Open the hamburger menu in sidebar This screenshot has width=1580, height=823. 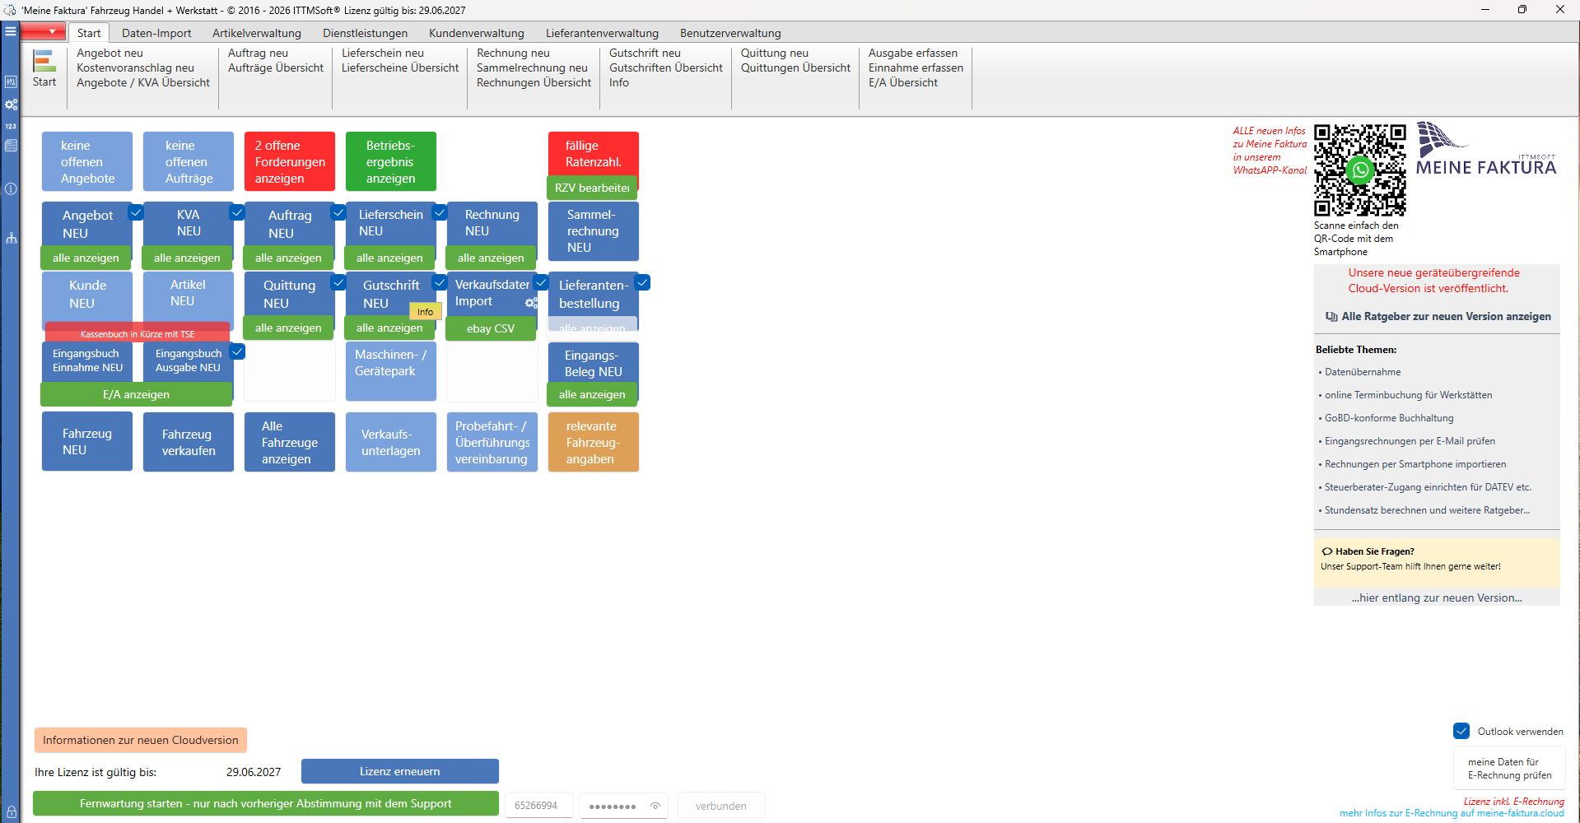coord(11,31)
